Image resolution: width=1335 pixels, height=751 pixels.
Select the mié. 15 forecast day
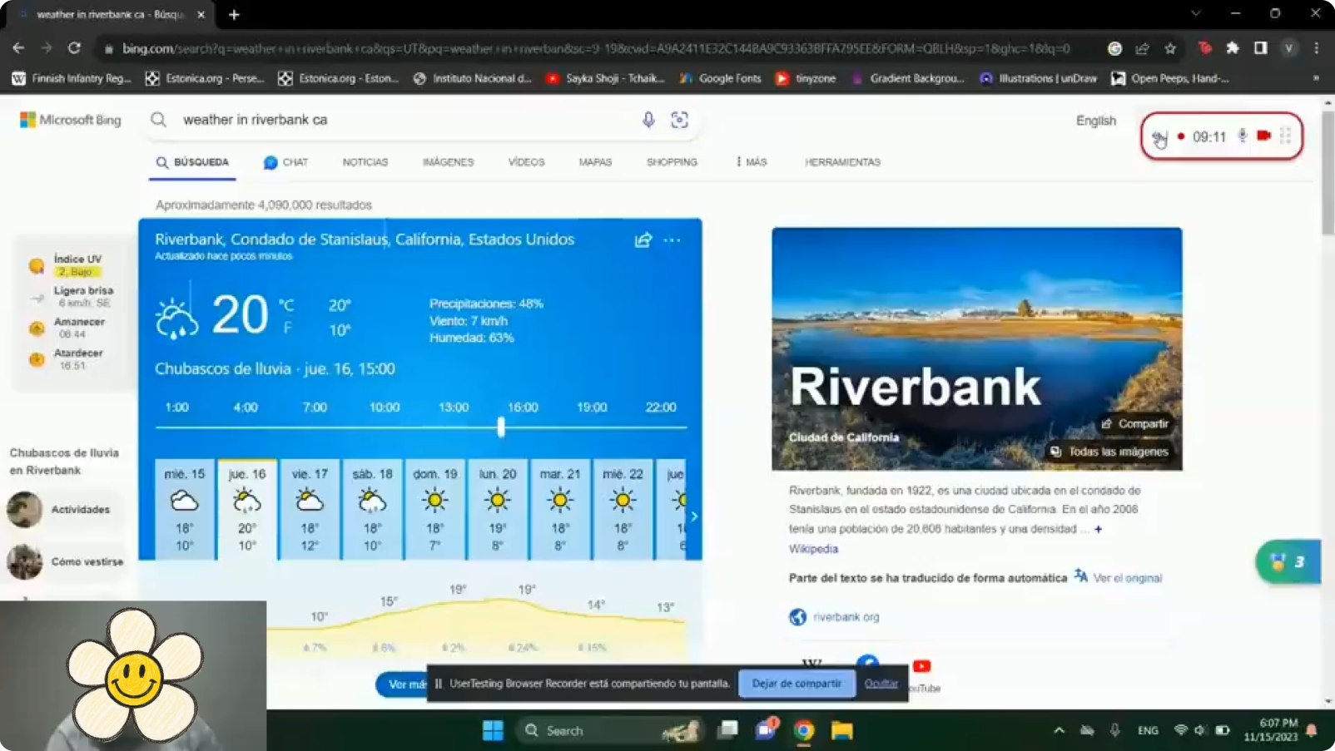184,508
